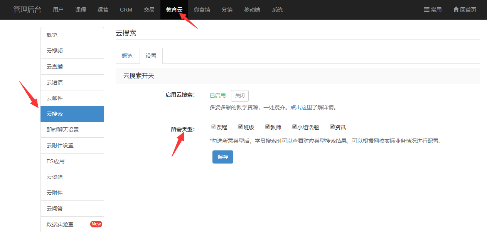Viewport: 487px width, 232px height.
Task: Toggle the 教师 checkbox
Action: [x=268, y=127]
